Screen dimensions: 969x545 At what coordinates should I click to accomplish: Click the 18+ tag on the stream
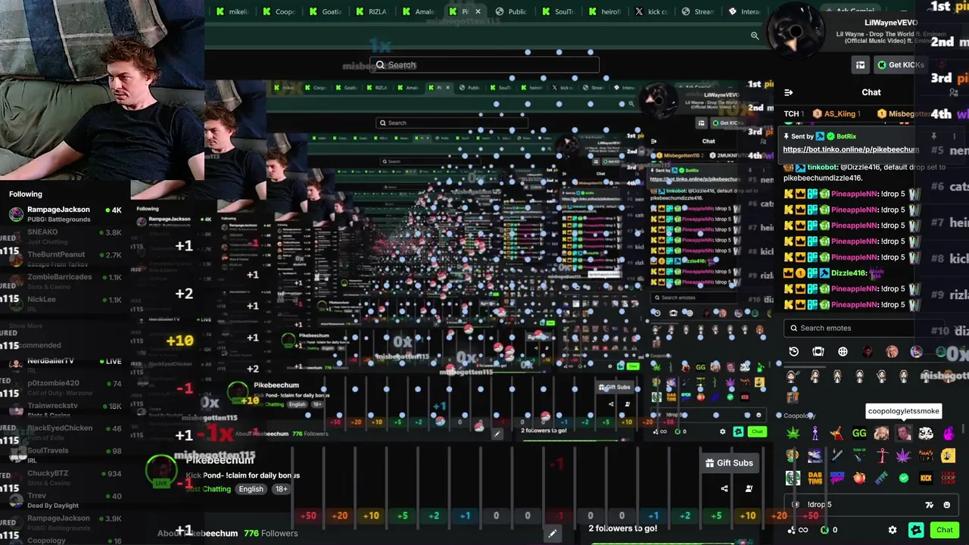pyautogui.click(x=281, y=489)
